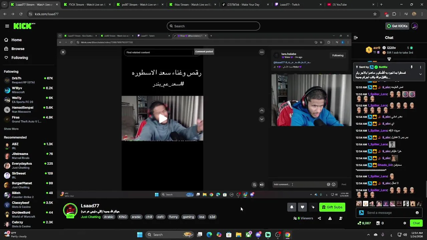Screen dimensions: 427x240
Task: Mute the TikTok video speaker icon
Action: tap(262, 185)
